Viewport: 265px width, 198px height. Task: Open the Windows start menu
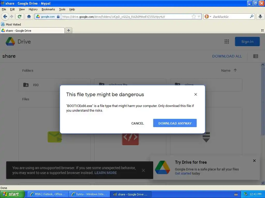tap(12, 194)
